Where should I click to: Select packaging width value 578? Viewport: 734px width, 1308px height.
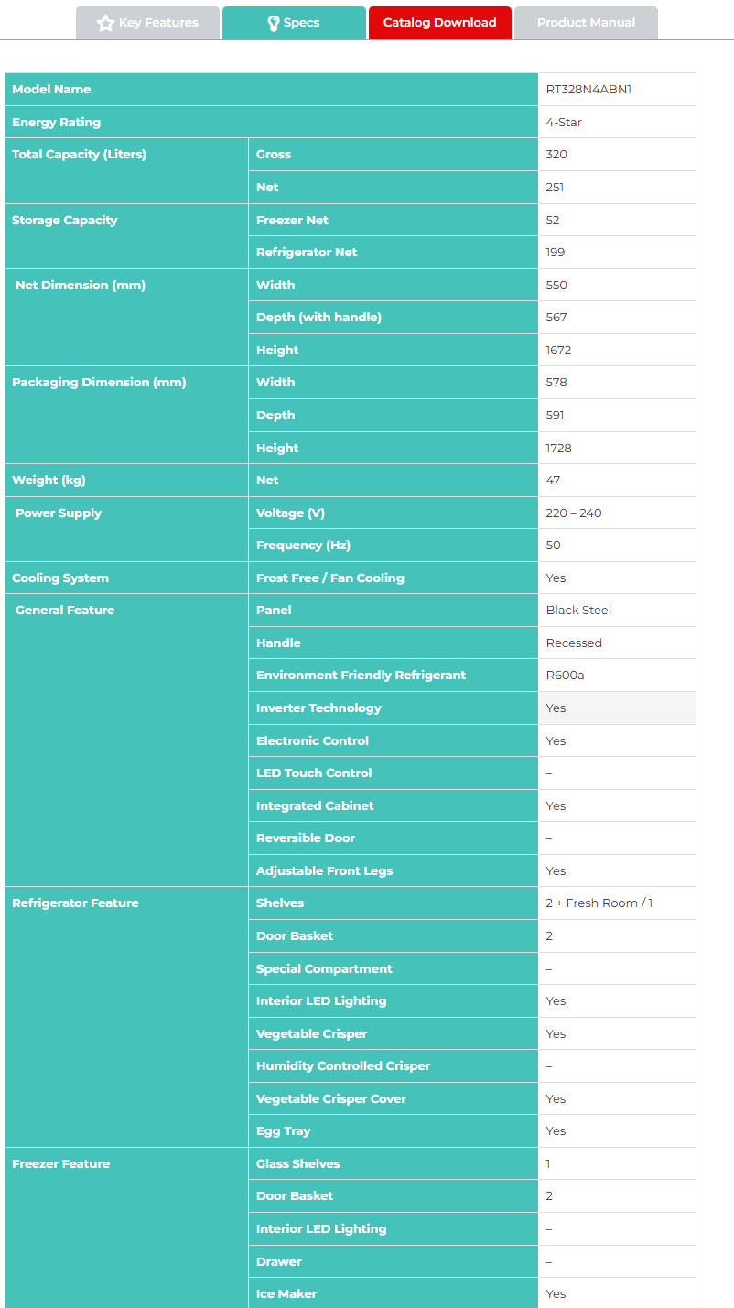point(556,383)
